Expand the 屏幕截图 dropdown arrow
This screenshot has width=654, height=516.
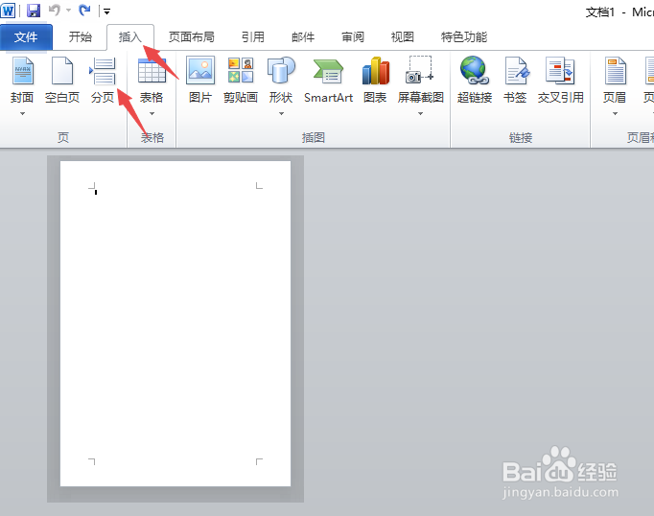[x=420, y=113]
